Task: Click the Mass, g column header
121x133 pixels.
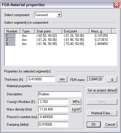Action: (x=100, y=31)
